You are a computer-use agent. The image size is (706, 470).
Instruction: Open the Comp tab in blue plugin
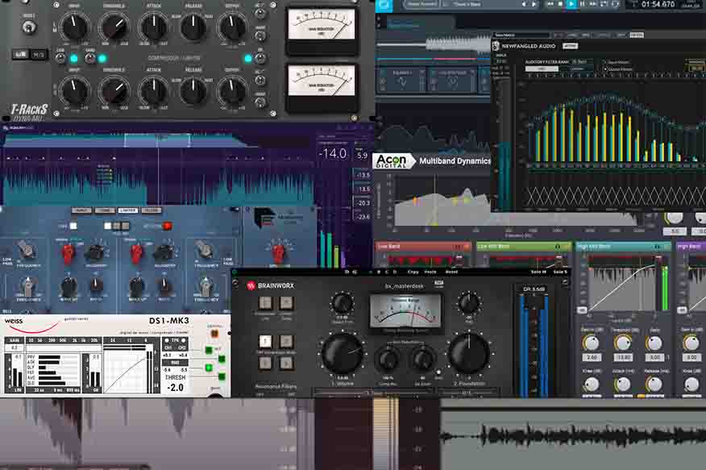coord(105,210)
